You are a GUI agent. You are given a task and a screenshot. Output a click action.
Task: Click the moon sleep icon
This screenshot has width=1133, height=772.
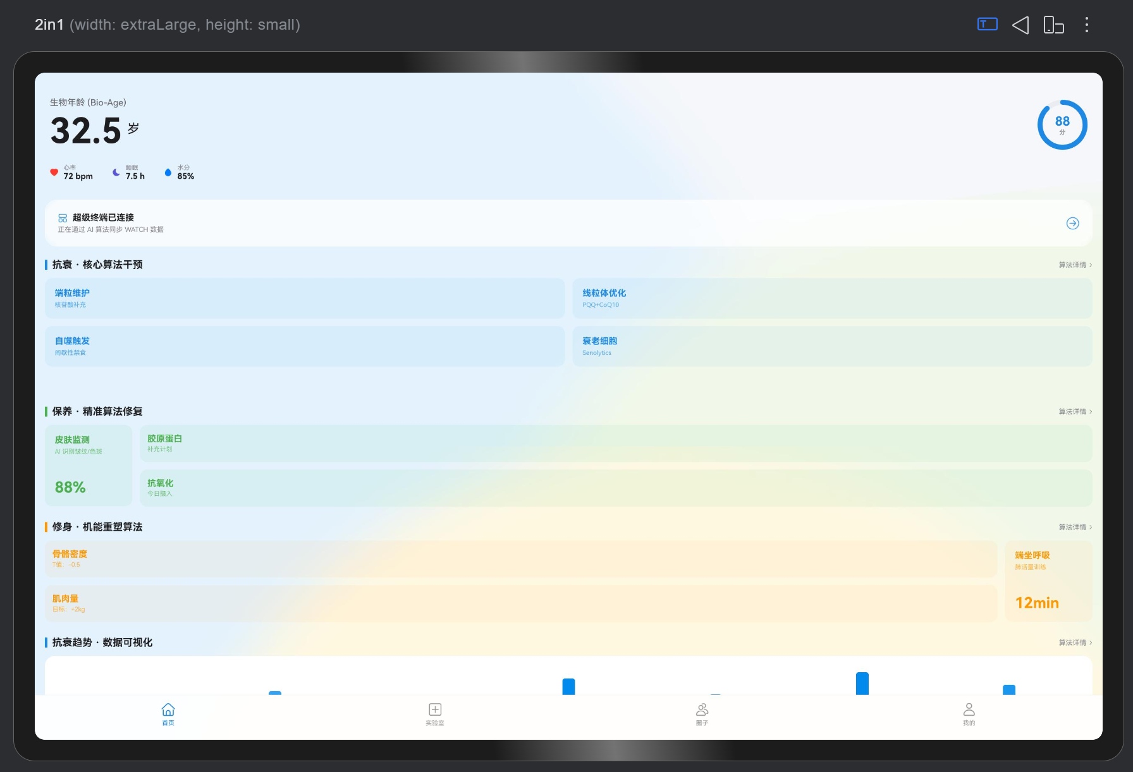[116, 172]
